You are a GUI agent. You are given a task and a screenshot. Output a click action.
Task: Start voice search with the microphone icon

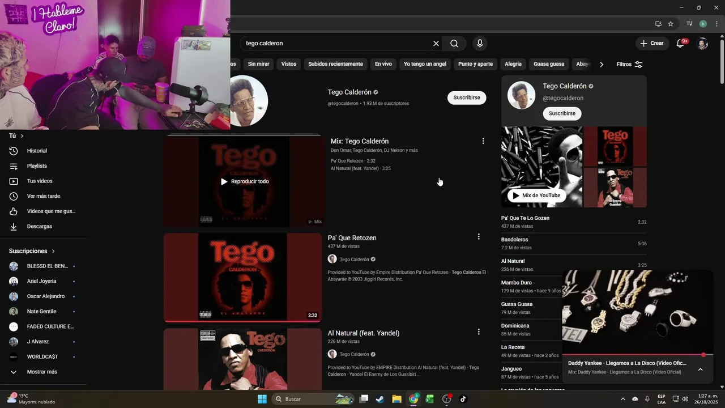pyautogui.click(x=480, y=44)
